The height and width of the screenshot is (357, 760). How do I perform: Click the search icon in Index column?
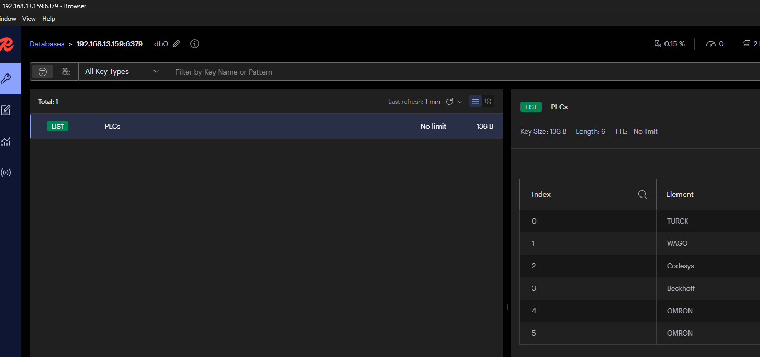click(x=643, y=194)
